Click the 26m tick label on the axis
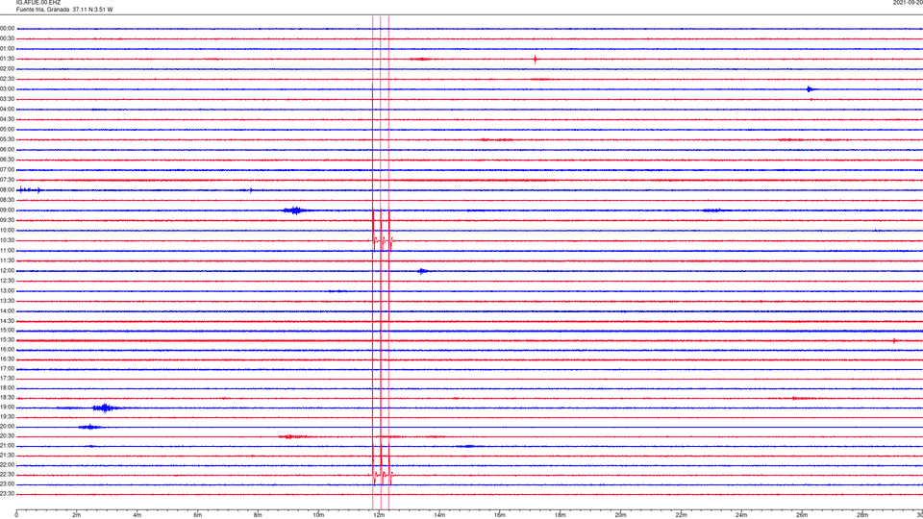Viewport: 923px width, 519px height. (802, 515)
